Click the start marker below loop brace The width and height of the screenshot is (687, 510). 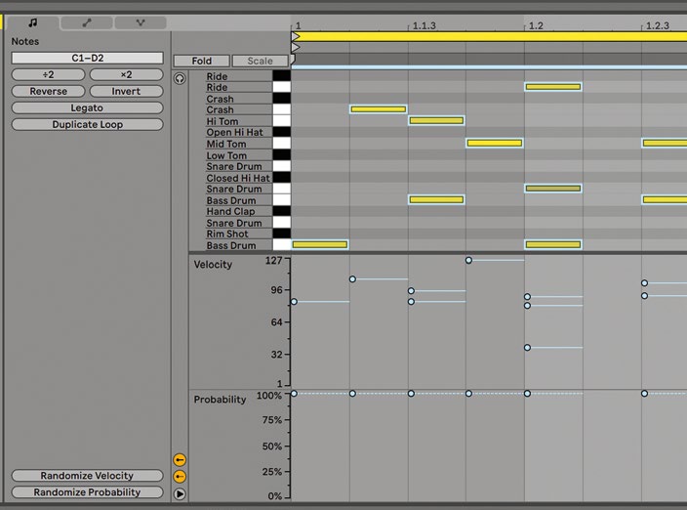pyautogui.click(x=296, y=47)
